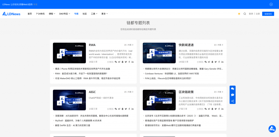Open the search magnifier icon
The image size is (279, 137).
tap(245, 14)
